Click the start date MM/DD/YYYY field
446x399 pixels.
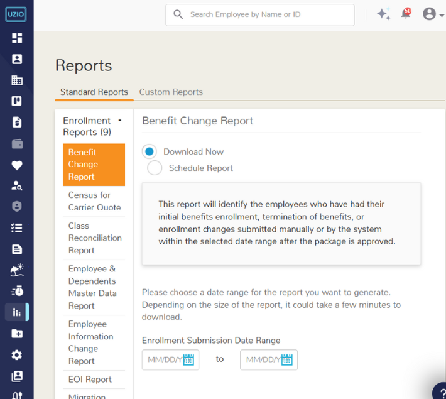170,359
